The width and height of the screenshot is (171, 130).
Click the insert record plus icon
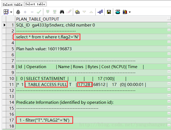[x=25, y=12]
